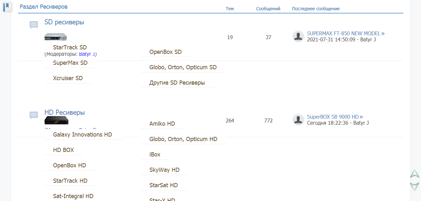Viewport: 421px width, 201px height.
Task: Open StarSat HD subforum
Action: click(163, 185)
